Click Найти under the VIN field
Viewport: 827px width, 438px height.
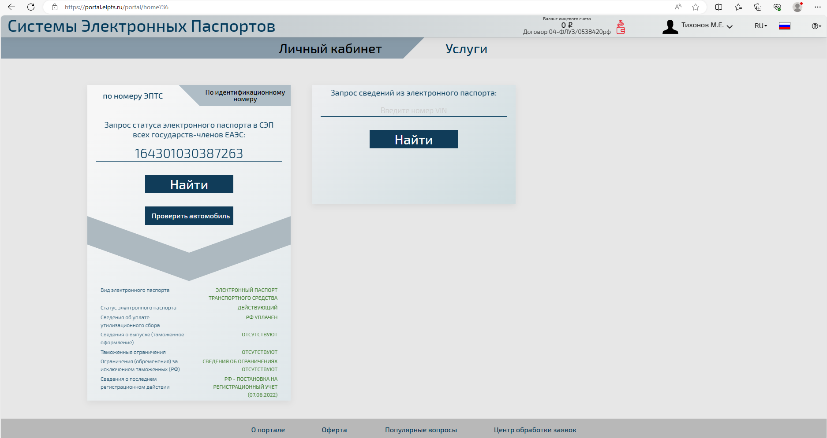[x=414, y=139]
